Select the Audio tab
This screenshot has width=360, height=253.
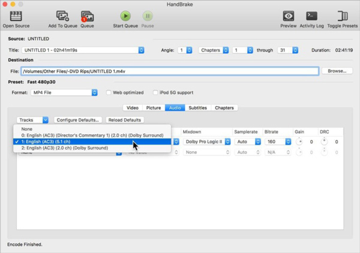tap(175, 108)
